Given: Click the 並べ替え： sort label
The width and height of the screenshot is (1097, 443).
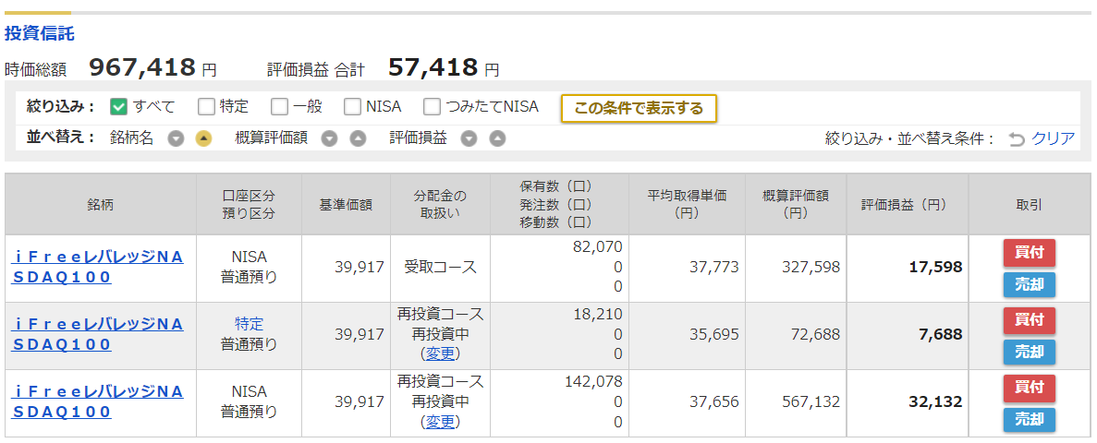Looking at the screenshot, I should point(61,138).
